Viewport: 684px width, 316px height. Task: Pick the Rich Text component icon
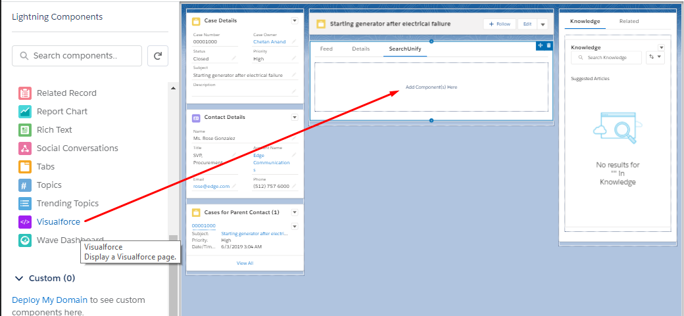click(x=25, y=130)
